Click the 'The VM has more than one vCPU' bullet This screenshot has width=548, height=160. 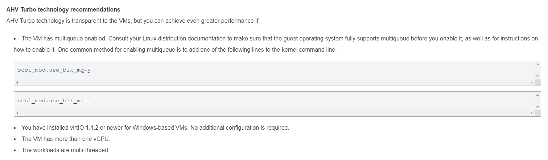click(x=66, y=139)
